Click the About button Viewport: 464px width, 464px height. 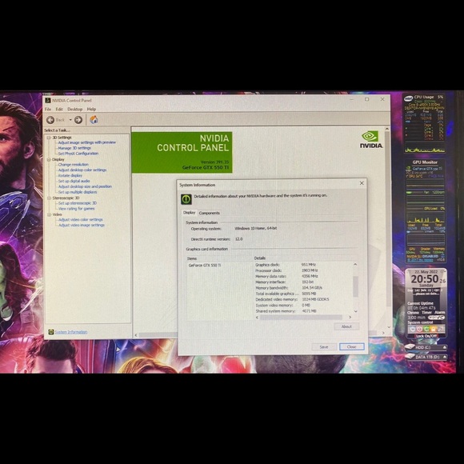346,326
